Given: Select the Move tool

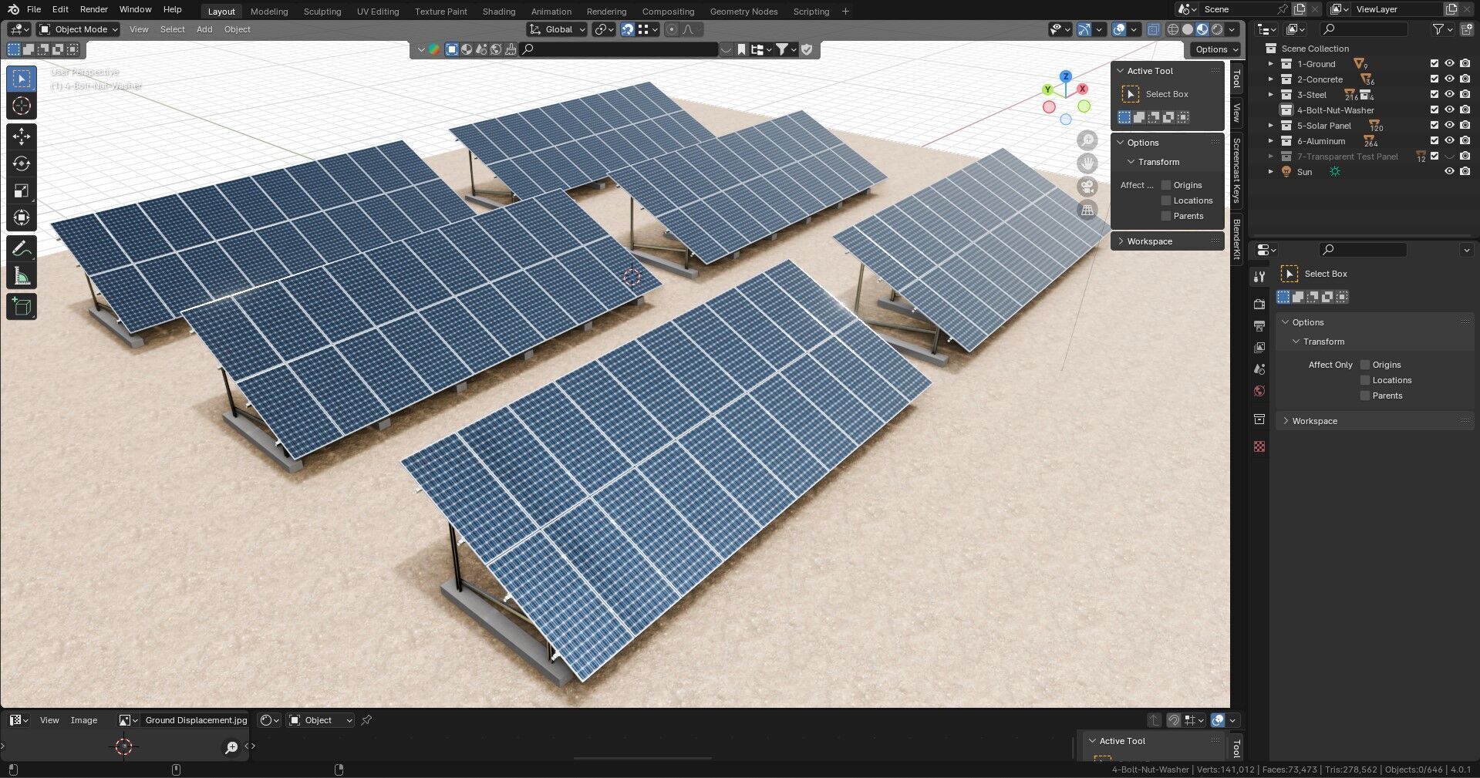Looking at the screenshot, I should (x=22, y=136).
